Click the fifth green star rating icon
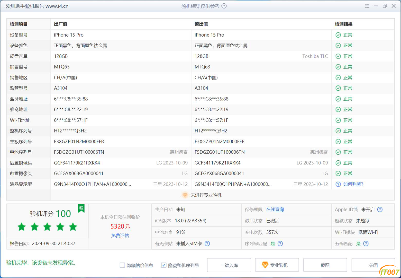 (x=73, y=227)
